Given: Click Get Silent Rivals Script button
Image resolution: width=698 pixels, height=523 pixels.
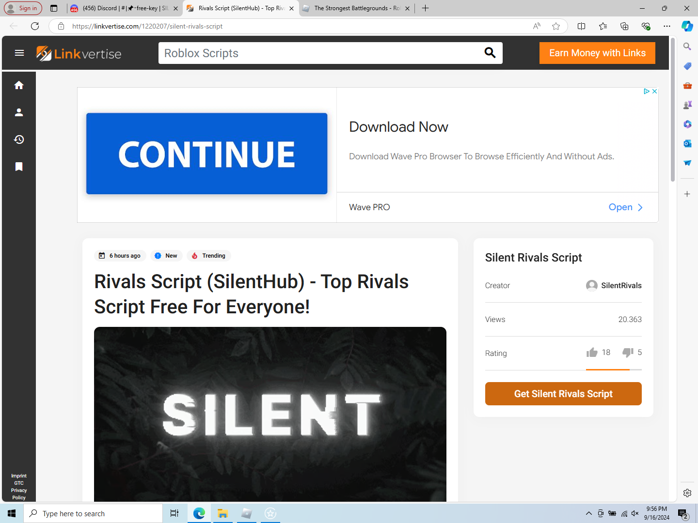Looking at the screenshot, I should point(563,394).
